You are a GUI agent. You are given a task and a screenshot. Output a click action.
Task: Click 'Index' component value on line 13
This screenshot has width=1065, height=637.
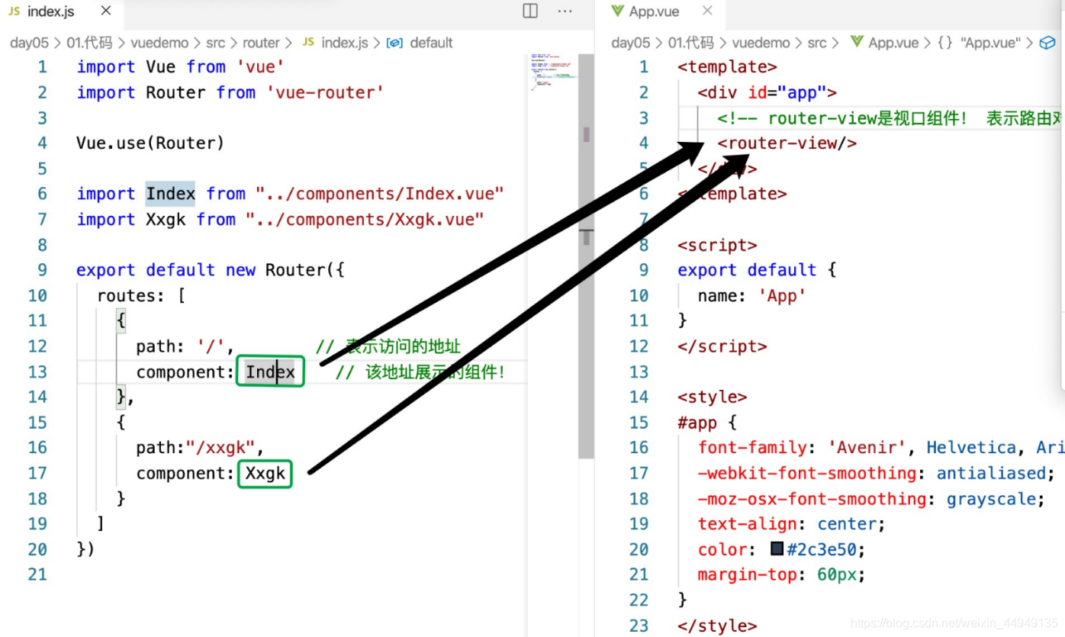[x=270, y=372]
